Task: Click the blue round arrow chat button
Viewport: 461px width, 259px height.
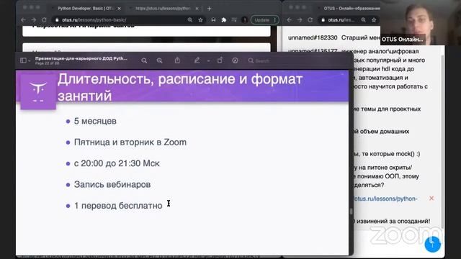Action: [x=432, y=244]
